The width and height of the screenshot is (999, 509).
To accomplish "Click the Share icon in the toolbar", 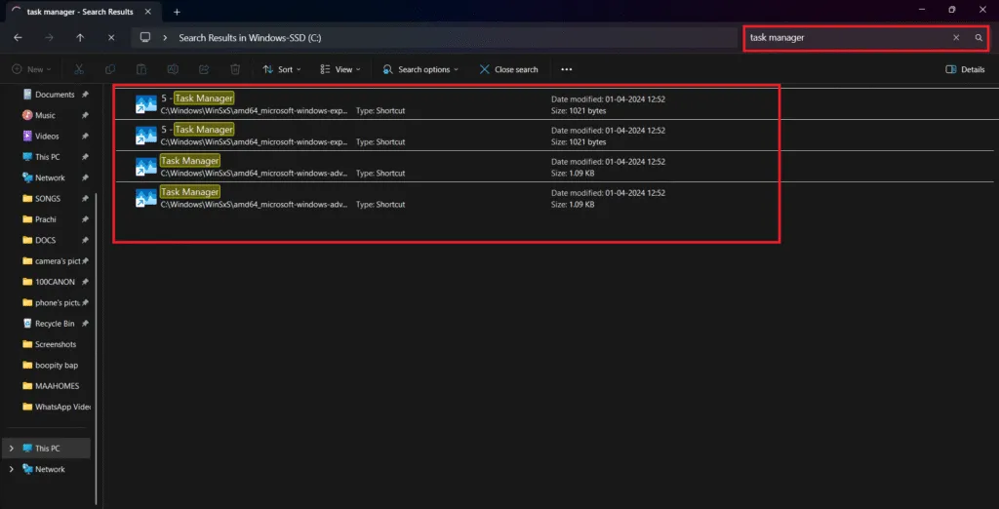I will tap(204, 69).
